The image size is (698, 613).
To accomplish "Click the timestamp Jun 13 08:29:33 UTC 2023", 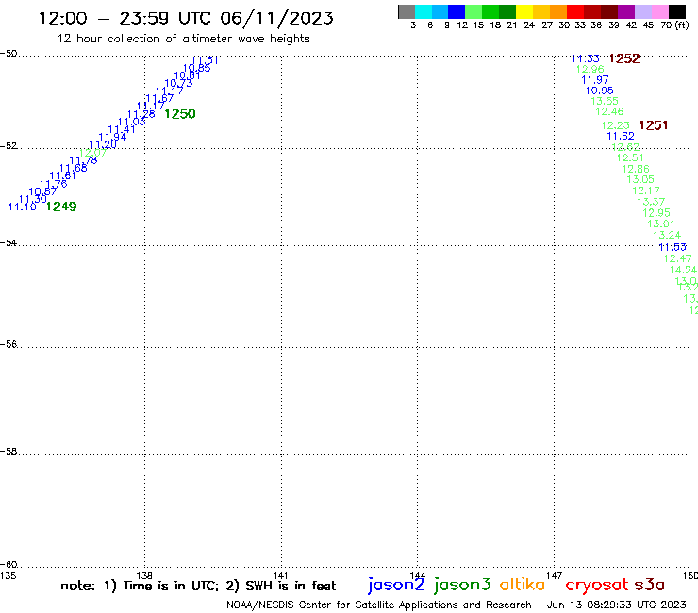I will [617, 605].
